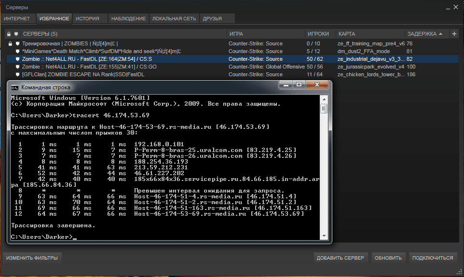The height and width of the screenshot is (277, 464).
Task: Click the password lock column header icon
Action: [x=9, y=34]
